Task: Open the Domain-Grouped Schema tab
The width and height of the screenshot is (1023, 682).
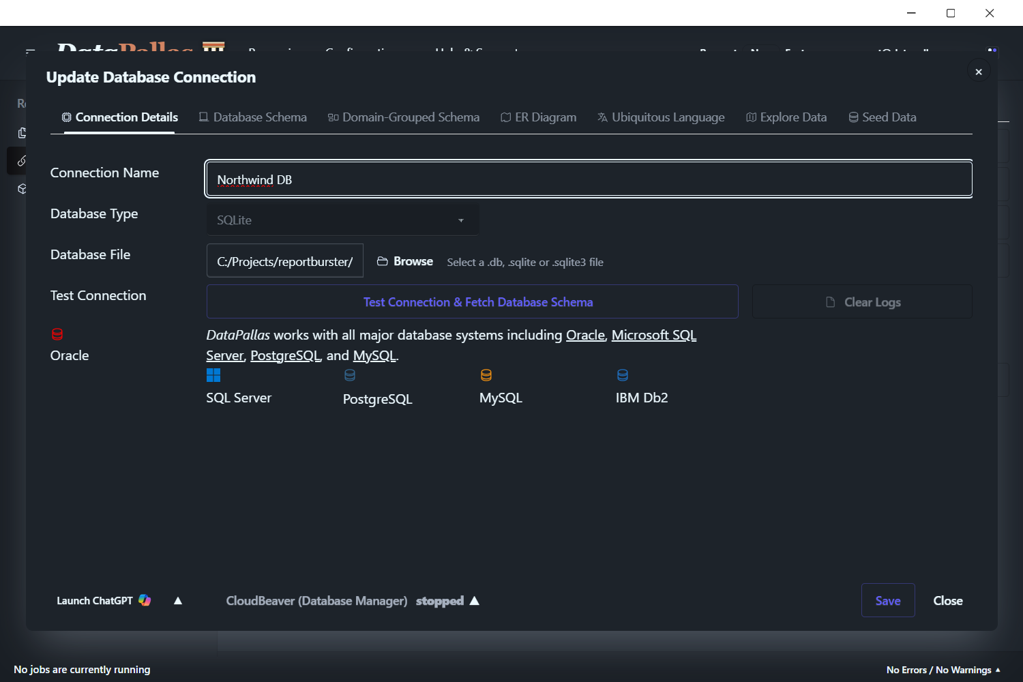Action: [x=404, y=117]
